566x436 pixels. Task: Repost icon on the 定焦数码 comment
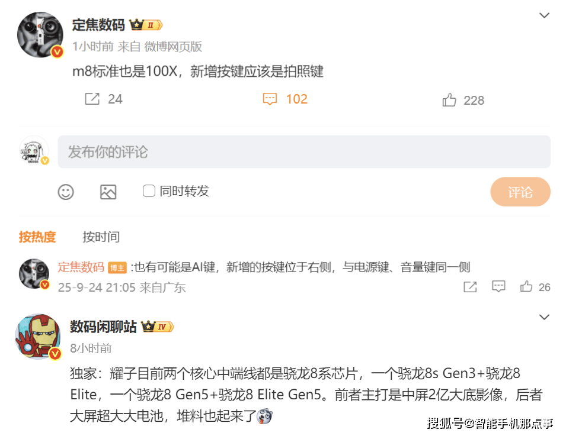pos(470,287)
